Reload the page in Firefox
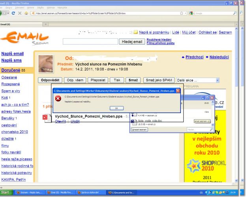Screen dimensions: 246x197 pos(13,13)
